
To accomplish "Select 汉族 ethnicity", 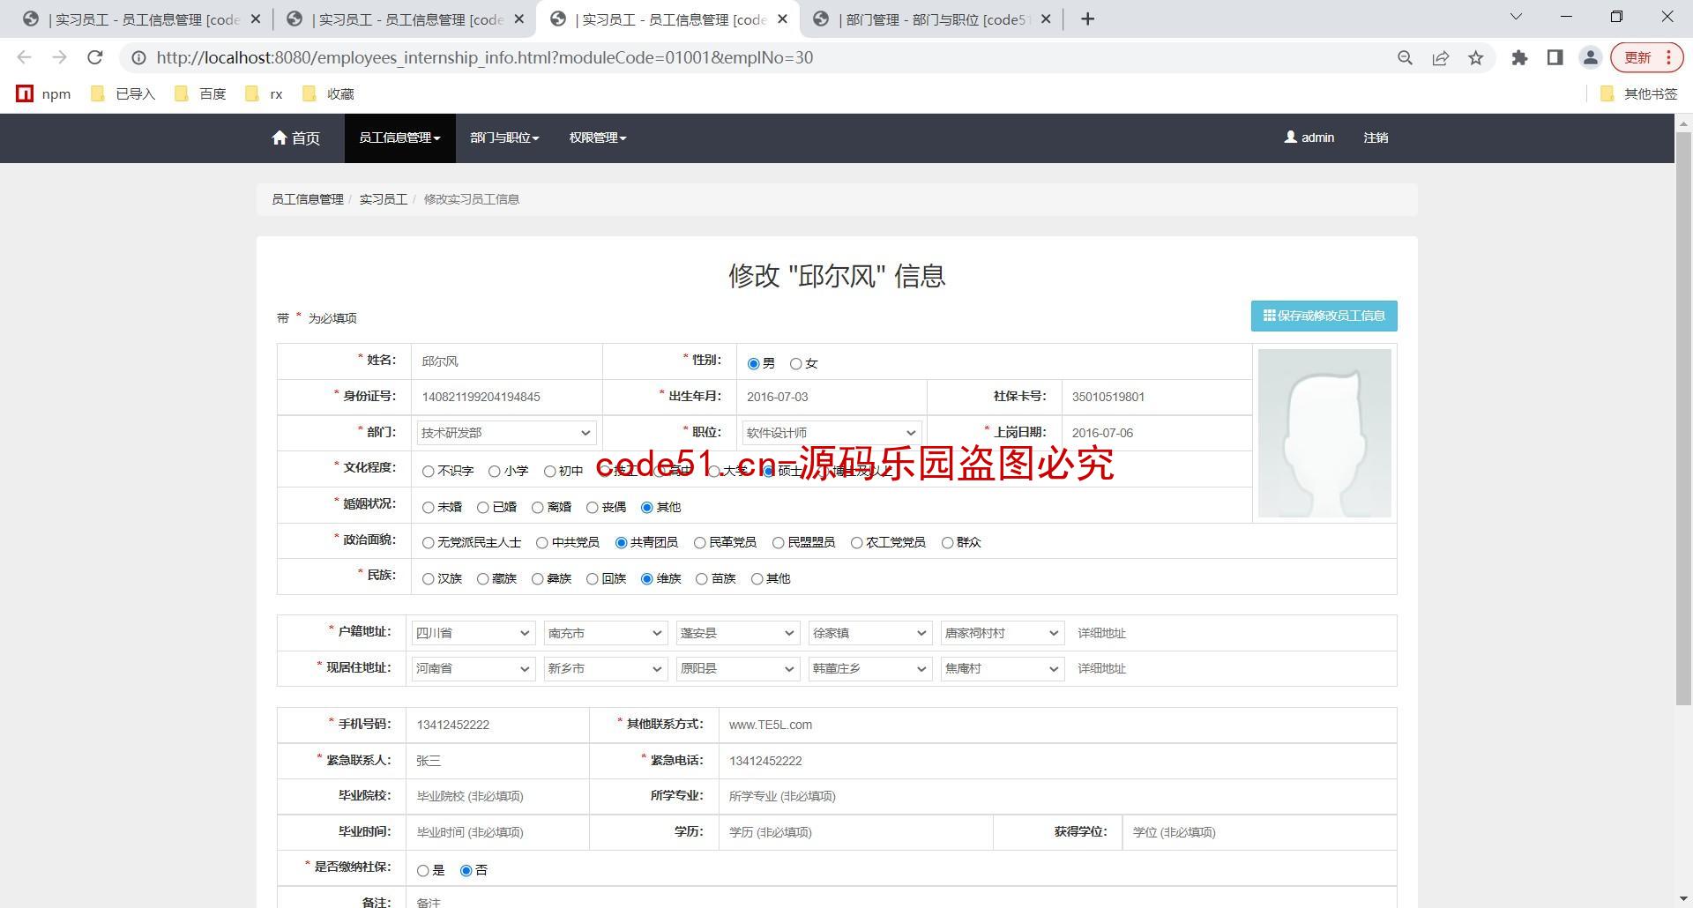I will (x=428, y=578).
